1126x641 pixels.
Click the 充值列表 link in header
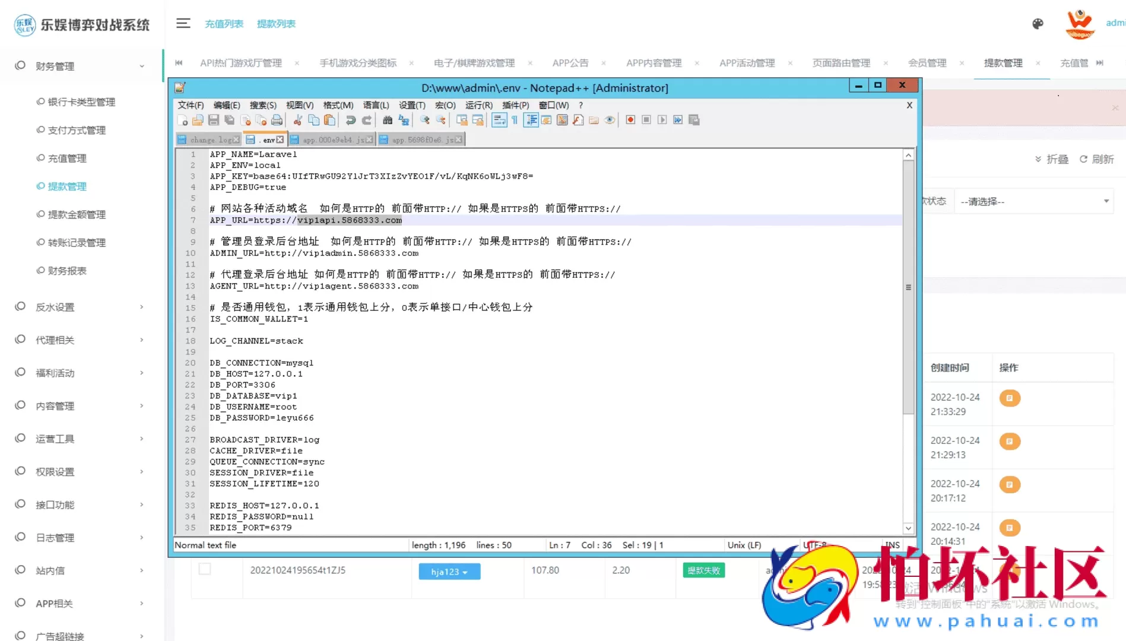224,24
